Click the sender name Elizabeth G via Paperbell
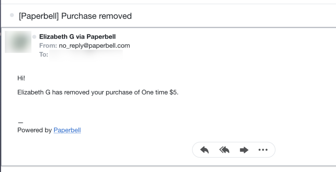 click(x=77, y=37)
